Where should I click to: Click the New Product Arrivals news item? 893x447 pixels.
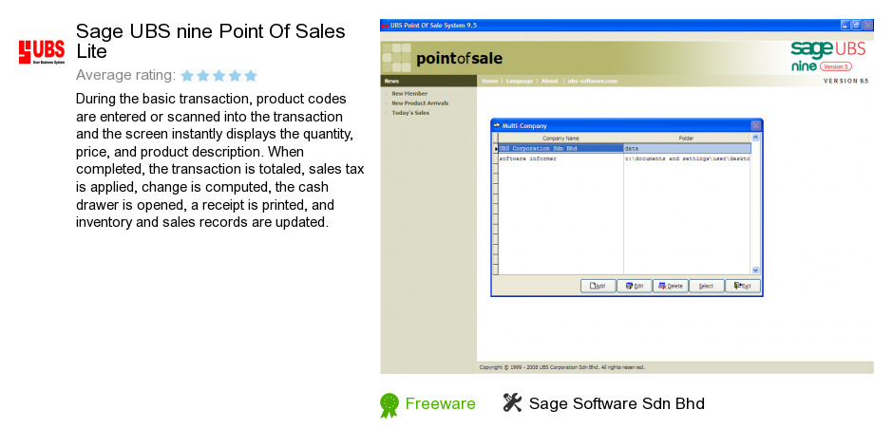[x=420, y=102]
